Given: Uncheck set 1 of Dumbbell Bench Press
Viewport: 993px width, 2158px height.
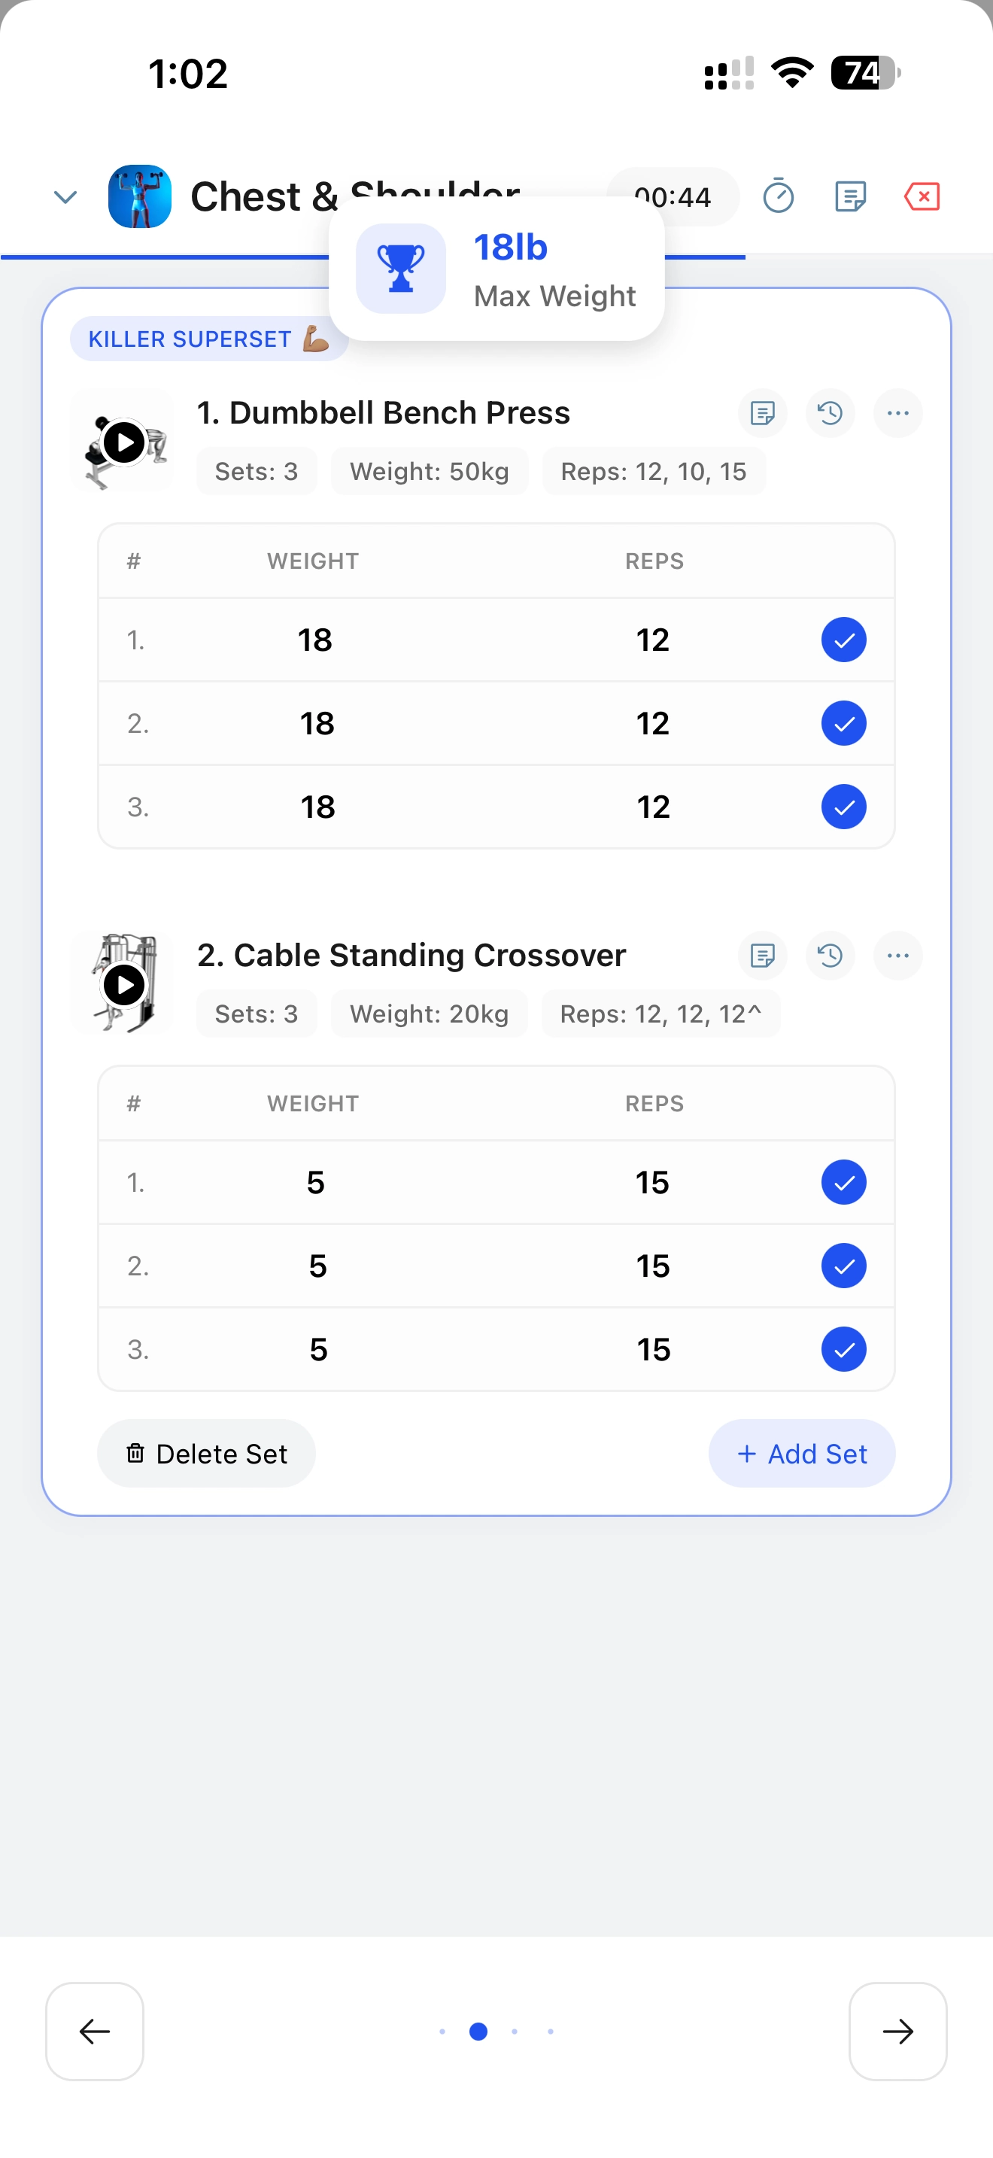Looking at the screenshot, I should [x=843, y=640].
